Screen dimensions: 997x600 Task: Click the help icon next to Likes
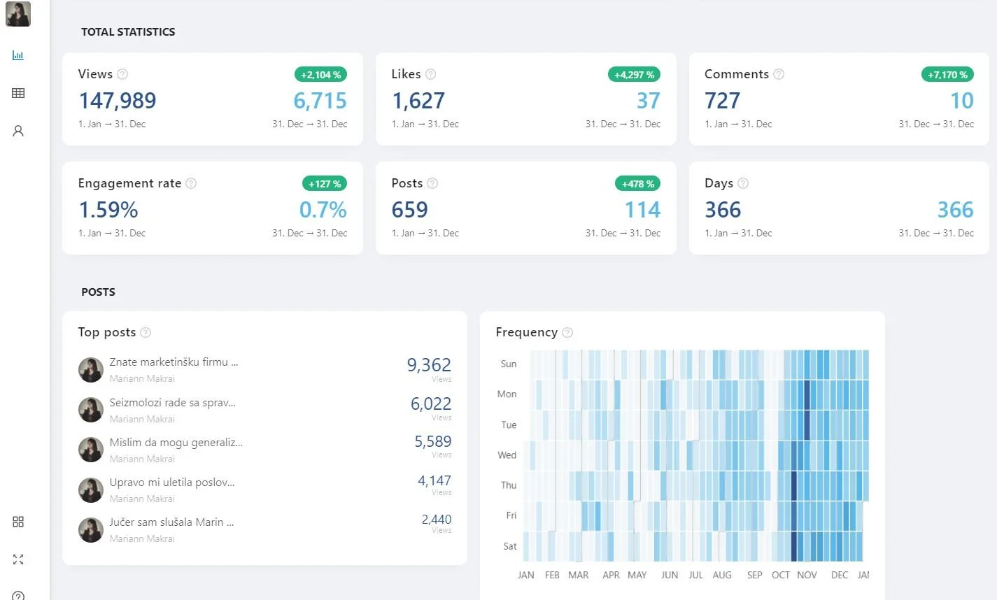[x=431, y=74]
